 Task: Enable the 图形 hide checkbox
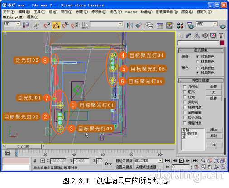coord(184,92)
